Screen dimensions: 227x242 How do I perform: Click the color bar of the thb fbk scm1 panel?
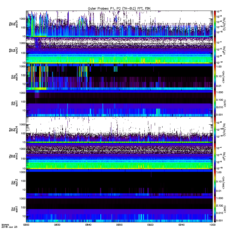tap(215, 103)
